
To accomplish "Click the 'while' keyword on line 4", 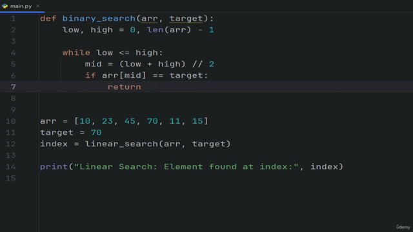I will pos(76,53).
